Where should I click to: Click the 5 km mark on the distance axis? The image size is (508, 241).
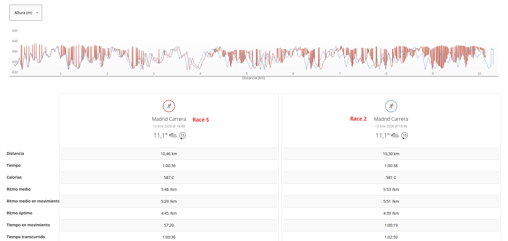coord(247,74)
